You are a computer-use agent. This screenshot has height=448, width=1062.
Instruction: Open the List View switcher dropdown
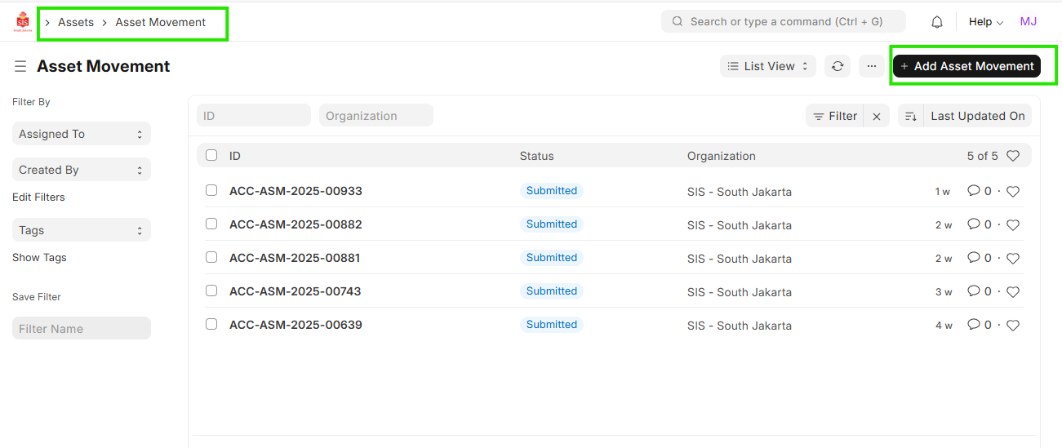[768, 66]
